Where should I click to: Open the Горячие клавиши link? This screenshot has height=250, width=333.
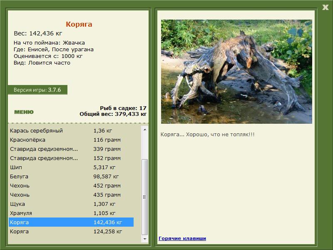tap(182, 238)
